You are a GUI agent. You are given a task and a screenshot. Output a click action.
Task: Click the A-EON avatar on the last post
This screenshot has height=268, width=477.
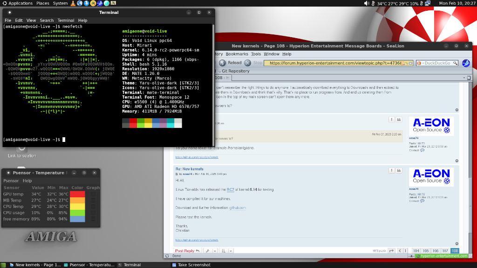[x=431, y=177]
